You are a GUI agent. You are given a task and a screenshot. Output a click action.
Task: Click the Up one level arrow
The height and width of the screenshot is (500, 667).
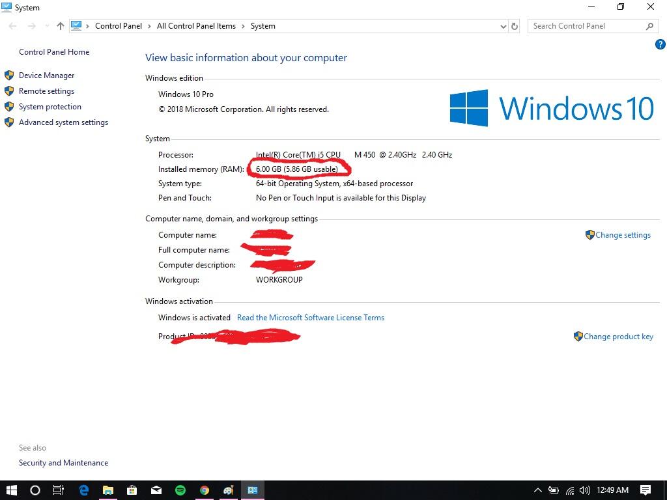tap(61, 26)
